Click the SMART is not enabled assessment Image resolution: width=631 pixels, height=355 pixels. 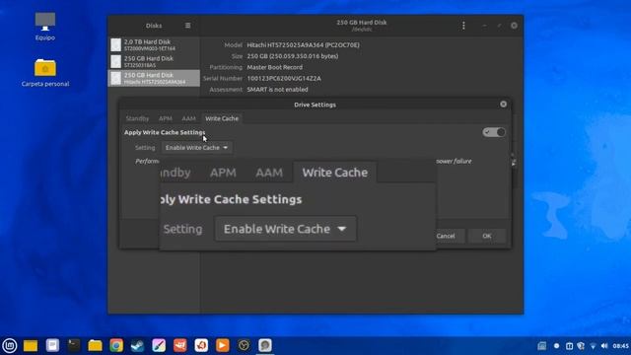point(277,90)
